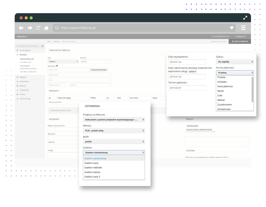Click the browser home icon
266x207 pixels.
coord(46,28)
